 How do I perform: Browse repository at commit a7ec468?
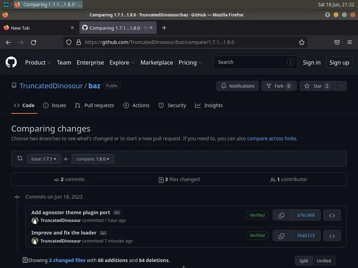tap(332, 215)
